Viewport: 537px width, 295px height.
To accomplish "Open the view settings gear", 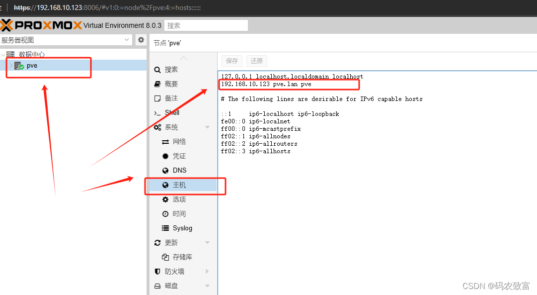I will click(141, 40).
